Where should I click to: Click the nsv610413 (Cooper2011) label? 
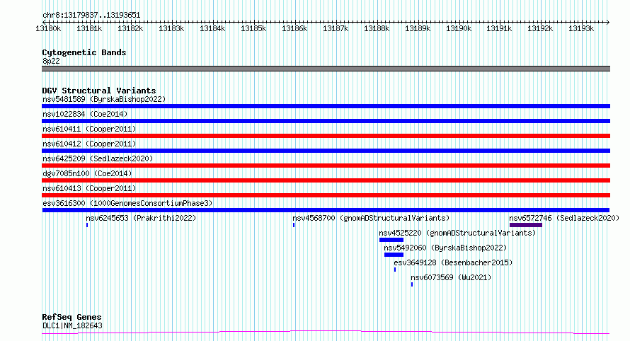pyautogui.click(x=89, y=188)
